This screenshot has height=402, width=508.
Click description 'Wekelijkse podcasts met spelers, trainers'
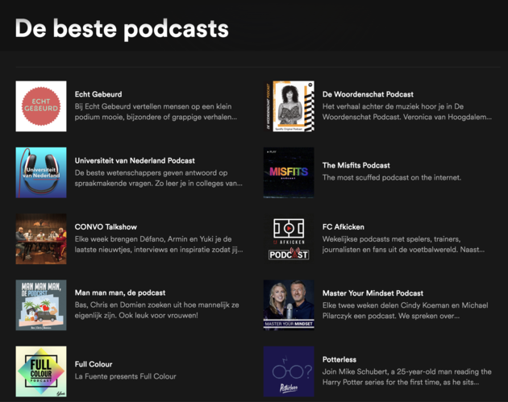(403, 244)
